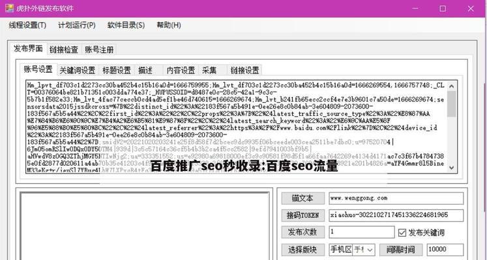Open the 帮助(H) menu
Screen dimensions: 487x260
(169, 25)
